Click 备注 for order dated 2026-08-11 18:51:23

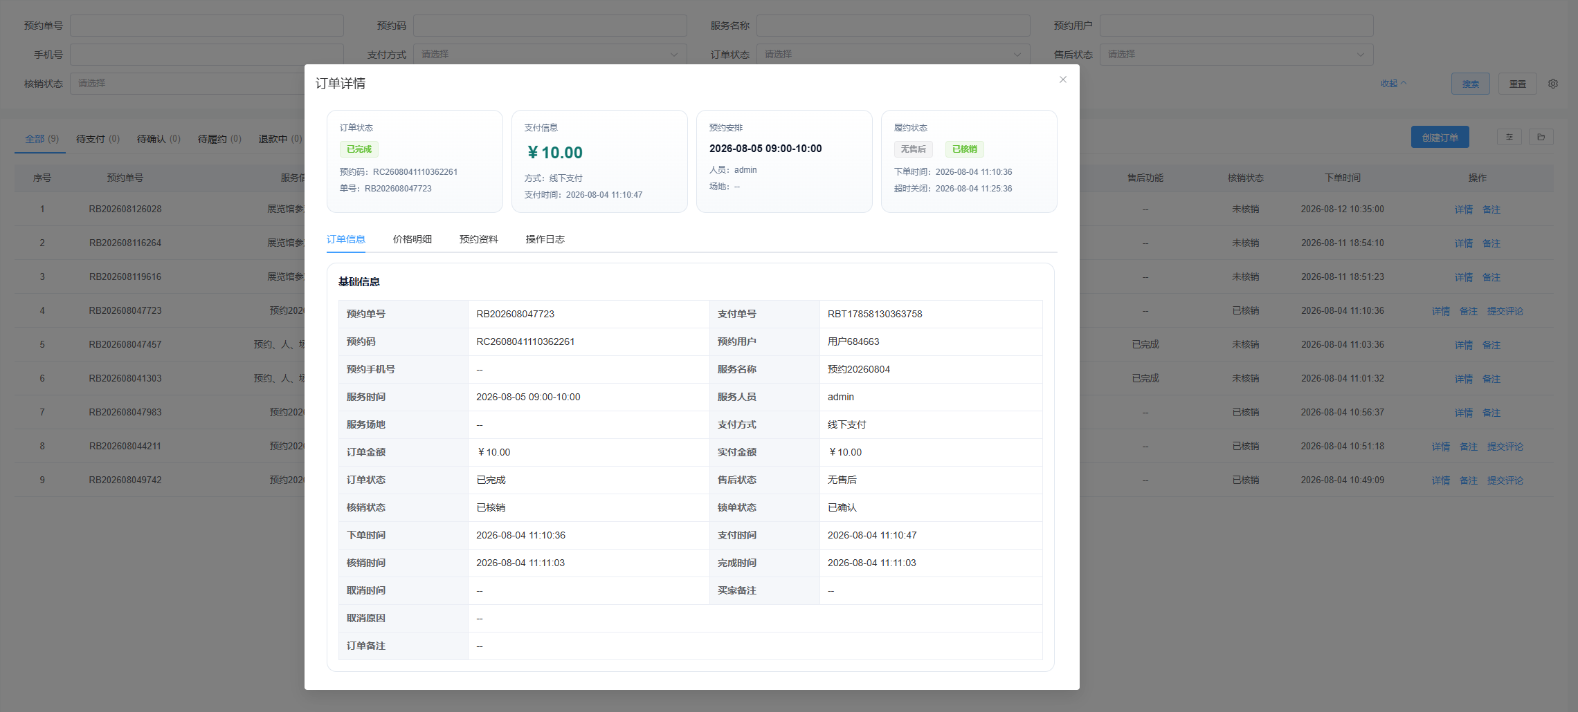pyautogui.click(x=1491, y=277)
